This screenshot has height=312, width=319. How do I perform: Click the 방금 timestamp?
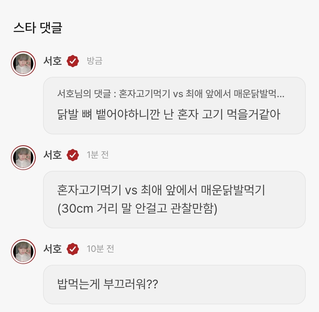tap(95, 61)
